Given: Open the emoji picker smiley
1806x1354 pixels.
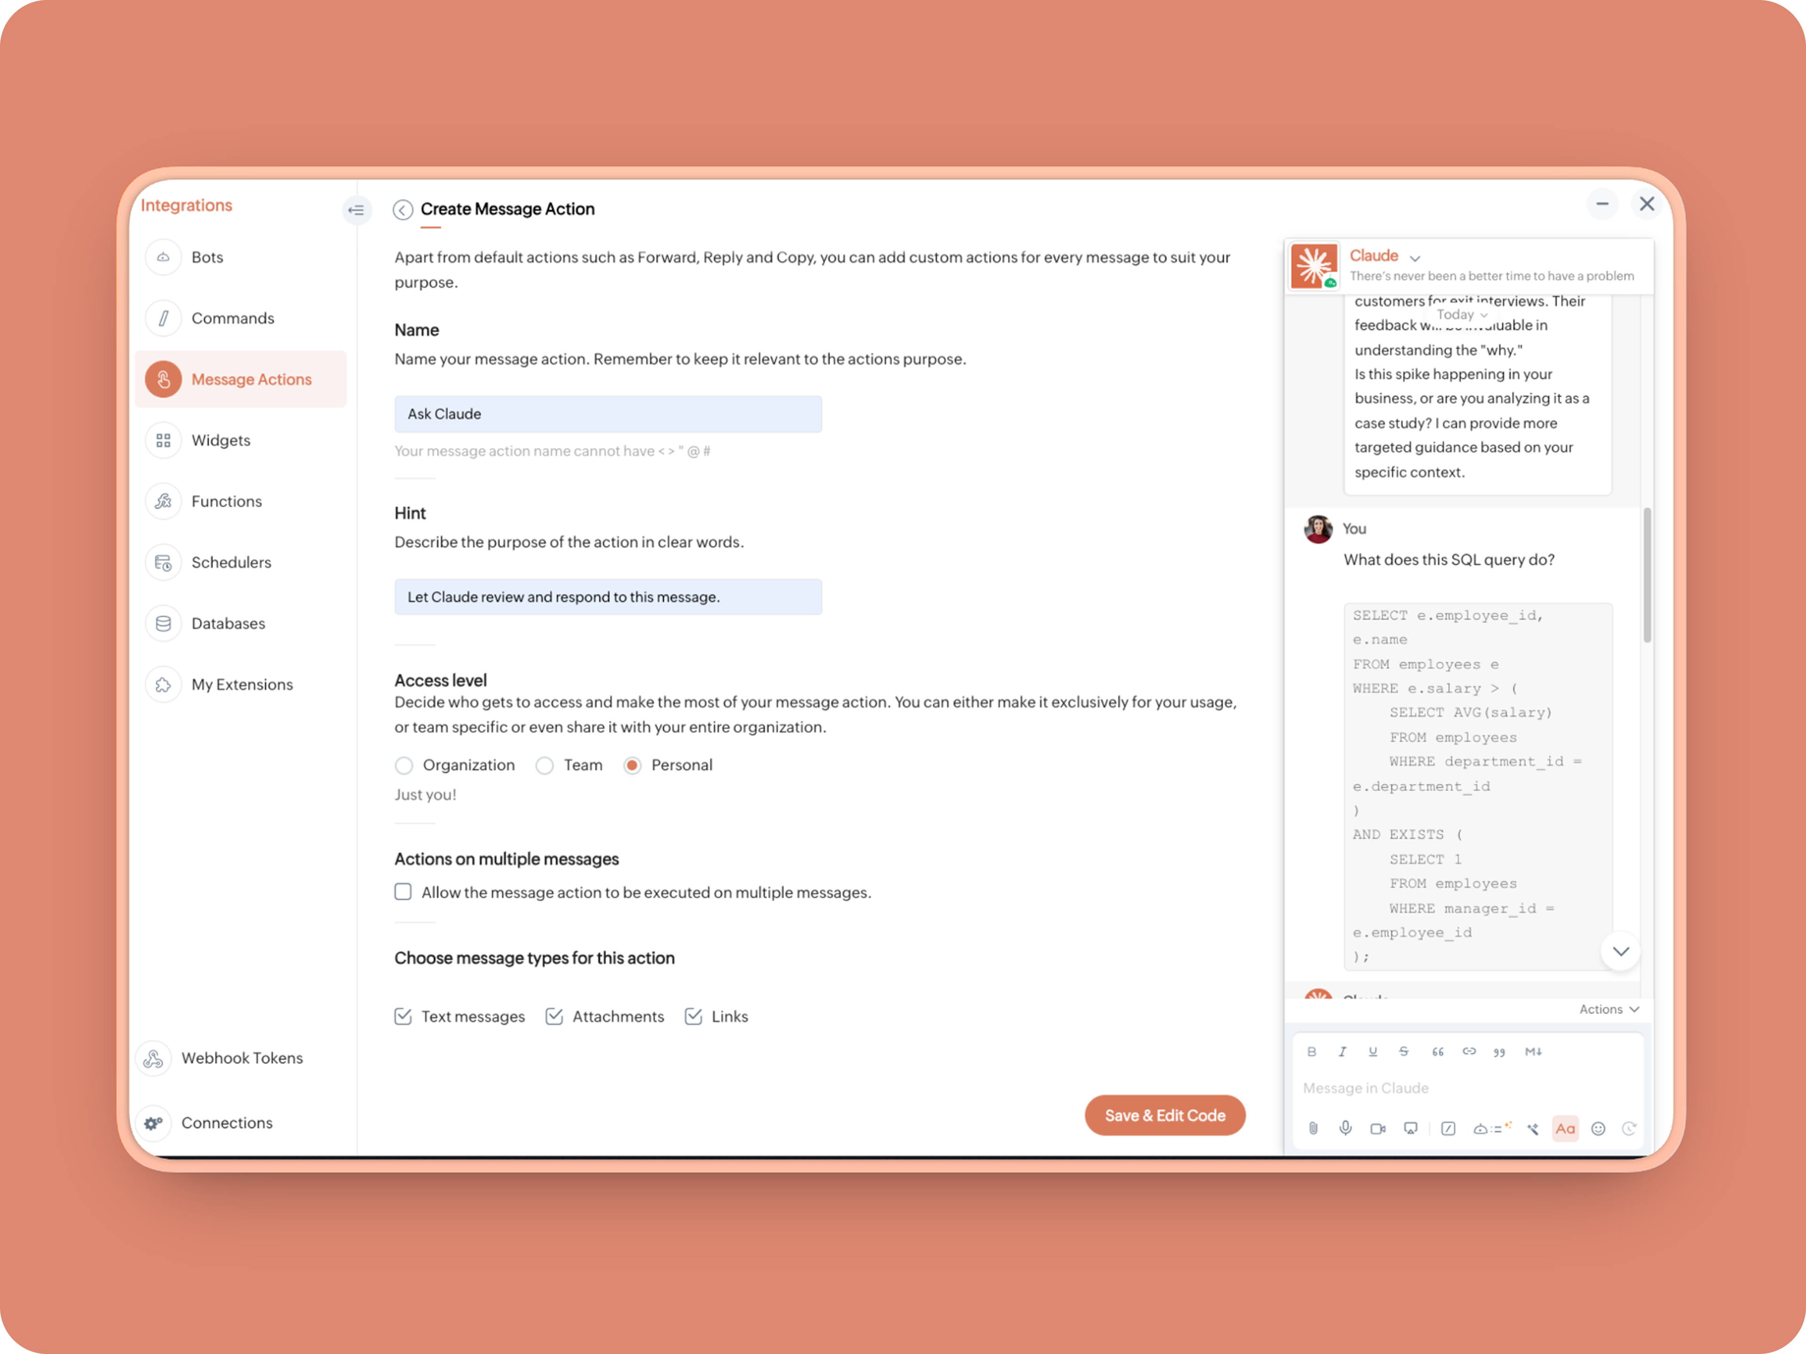Looking at the screenshot, I should (1598, 1129).
